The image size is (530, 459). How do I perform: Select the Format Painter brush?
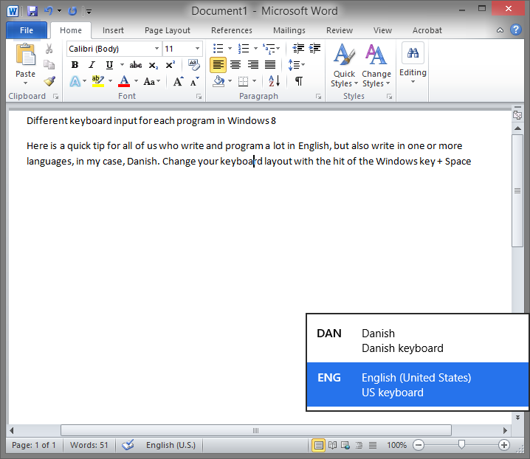(49, 81)
